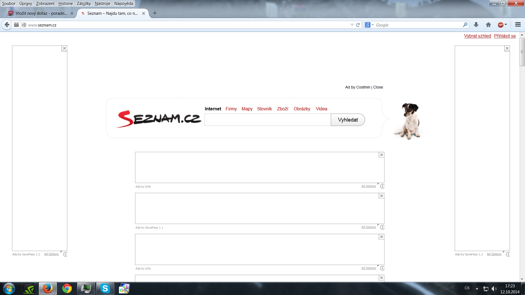Open a new tab with the plus button
This screenshot has width=525, height=295.
(155, 13)
